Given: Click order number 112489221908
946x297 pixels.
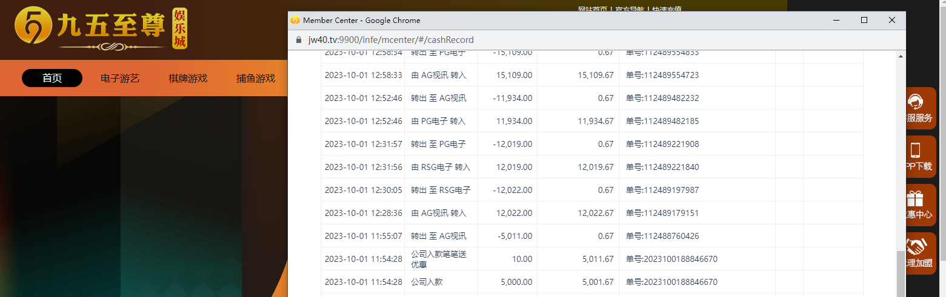Looking at the screenshot, I should coord(662,144).
